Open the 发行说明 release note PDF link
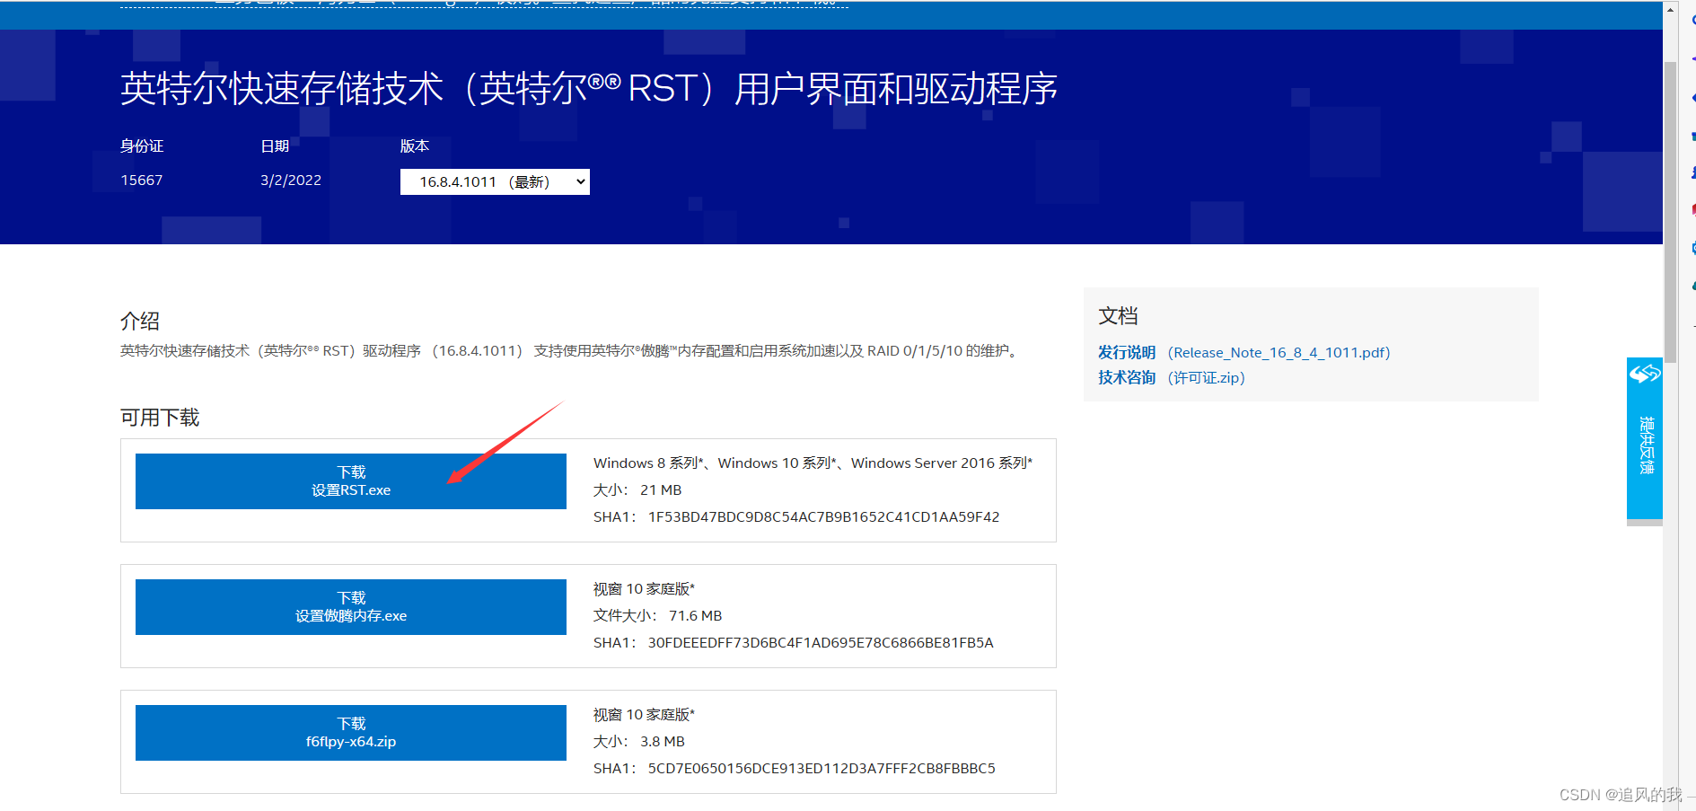This screenshot has width=1696, height=811. pyautogui.click(x=1244, y=353)
